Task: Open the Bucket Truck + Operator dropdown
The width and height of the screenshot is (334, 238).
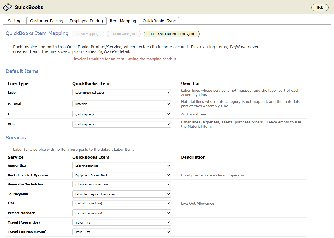Action: click(122, 175)
